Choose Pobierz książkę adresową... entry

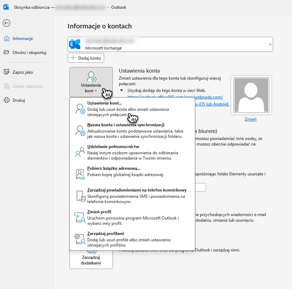(x=132, y=174)
